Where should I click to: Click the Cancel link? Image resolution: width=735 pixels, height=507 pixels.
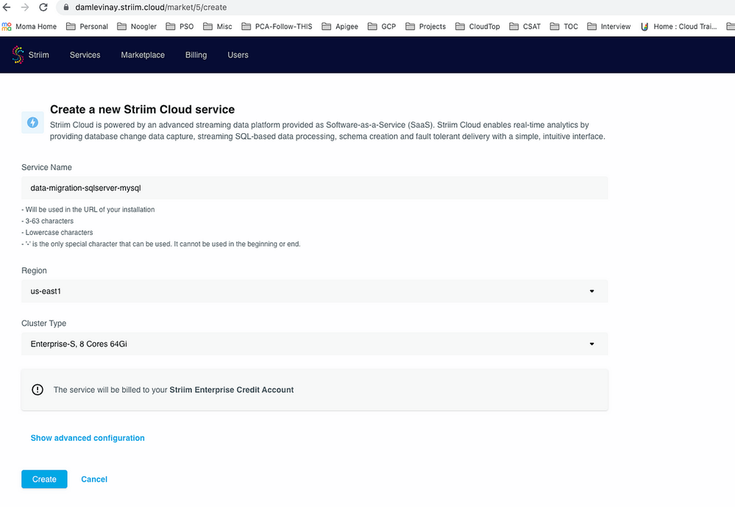(x=94, y=479)
